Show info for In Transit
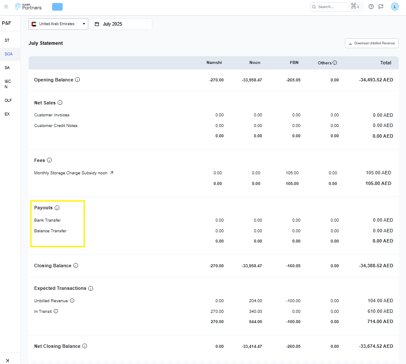406x364 pixels. [x=56, y=311]
